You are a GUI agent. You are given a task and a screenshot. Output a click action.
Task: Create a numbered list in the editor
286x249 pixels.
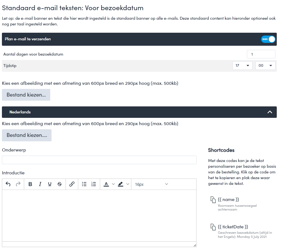(94, 184)
